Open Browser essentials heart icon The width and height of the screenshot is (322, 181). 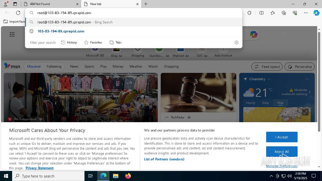(295, 13)
